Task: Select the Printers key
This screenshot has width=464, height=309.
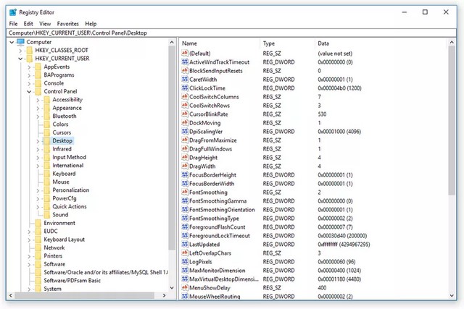Action: [53, 256]
